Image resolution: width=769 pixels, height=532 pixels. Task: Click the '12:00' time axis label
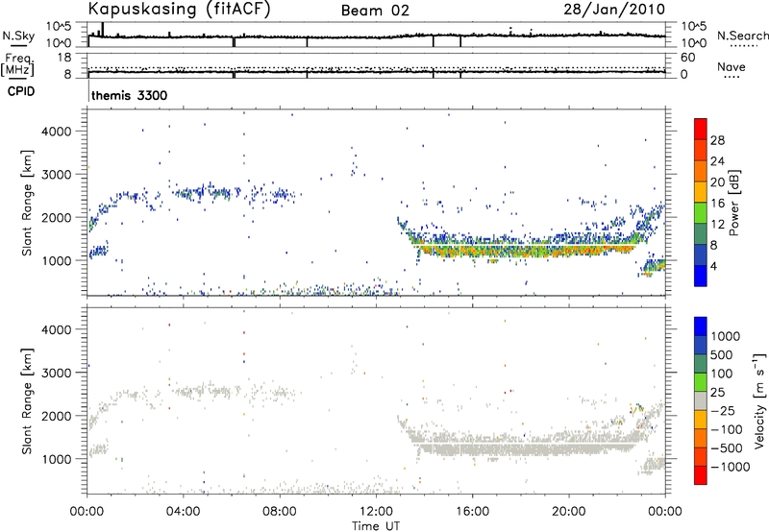pos(376,512)
